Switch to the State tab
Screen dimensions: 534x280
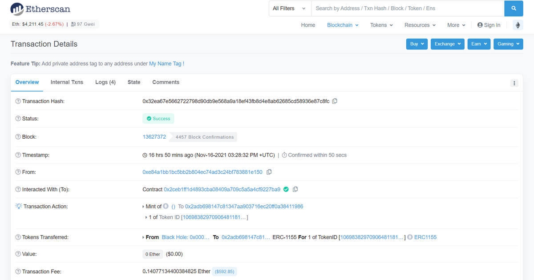point(134,82)
